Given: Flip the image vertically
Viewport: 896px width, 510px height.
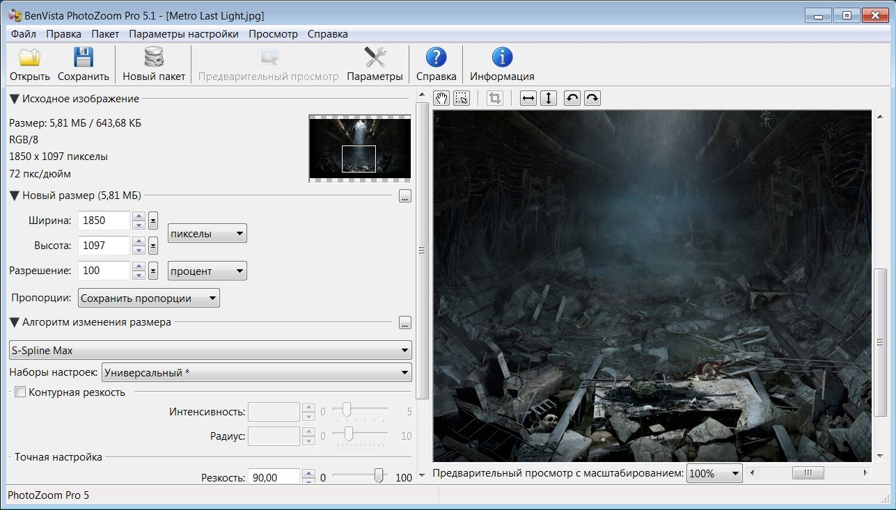Looking at the screenshot, I should point(549,98).
